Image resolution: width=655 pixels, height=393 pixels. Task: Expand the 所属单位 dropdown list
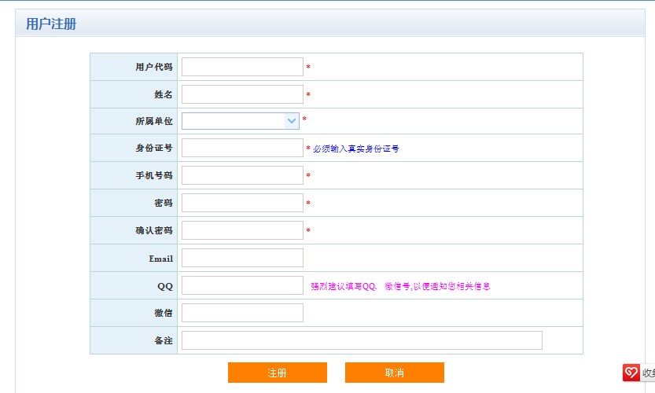292,121
